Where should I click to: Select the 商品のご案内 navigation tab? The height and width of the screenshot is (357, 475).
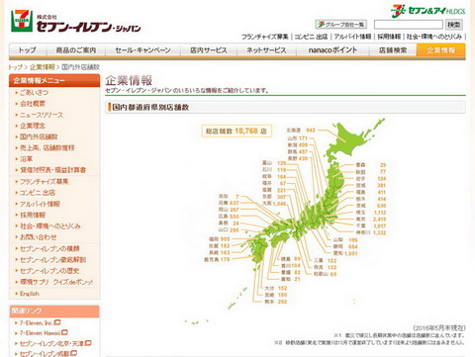click(76, 50)
